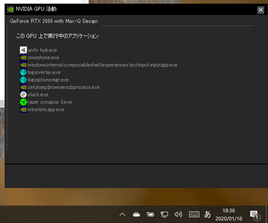
Task: Select the "yourphone.exe" text entry
Action: (x=43, y=58)
